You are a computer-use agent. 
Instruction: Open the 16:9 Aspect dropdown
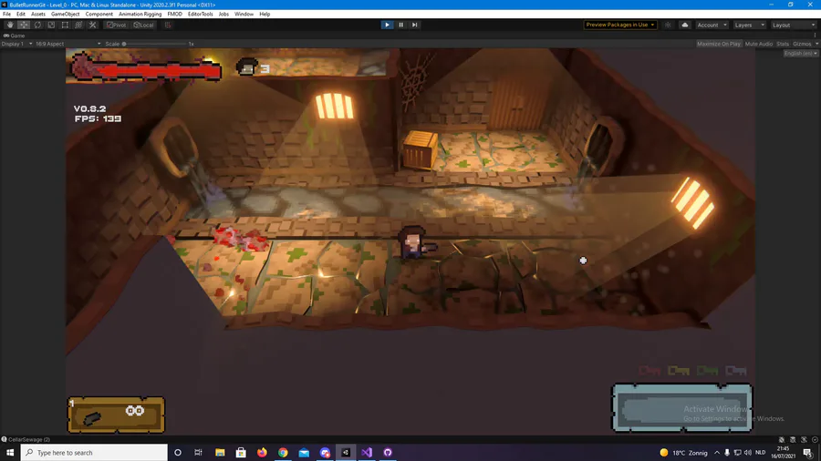pyautogui.click(x=68, y=44)
